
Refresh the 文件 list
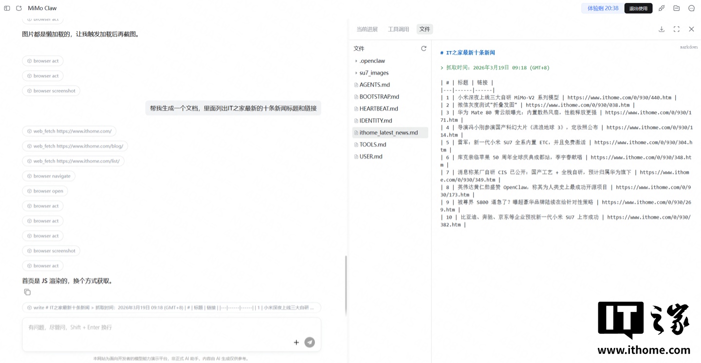pyautogui.click(x=424, y=49)
